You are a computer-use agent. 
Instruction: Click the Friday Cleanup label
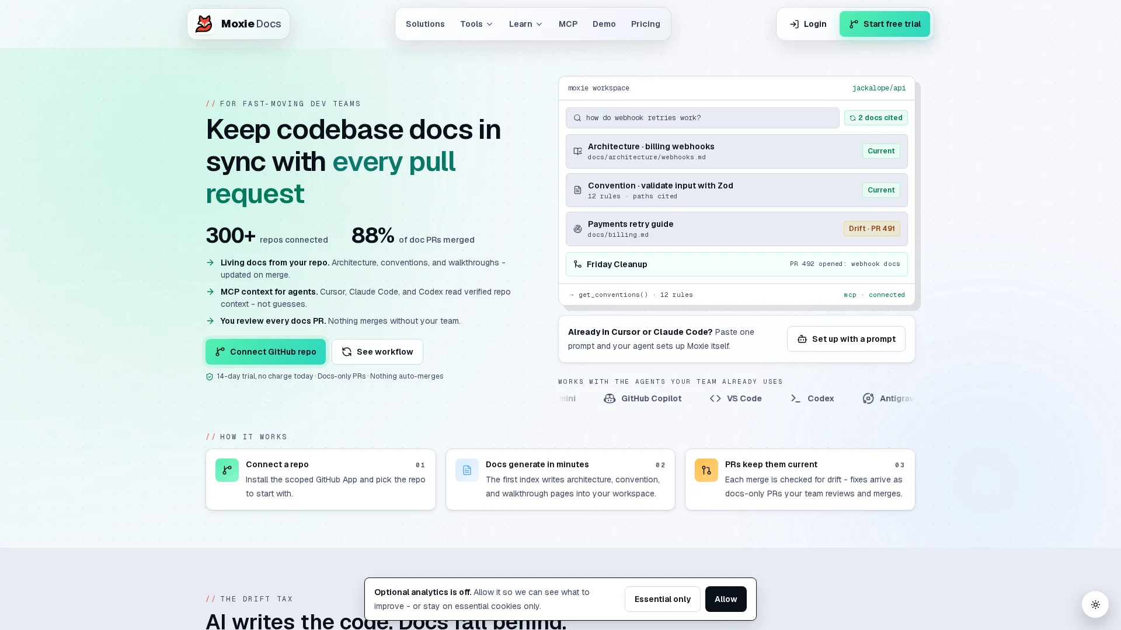[617, 264]
